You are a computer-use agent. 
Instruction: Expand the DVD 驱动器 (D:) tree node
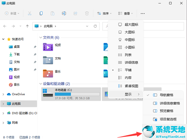(3, 113)
